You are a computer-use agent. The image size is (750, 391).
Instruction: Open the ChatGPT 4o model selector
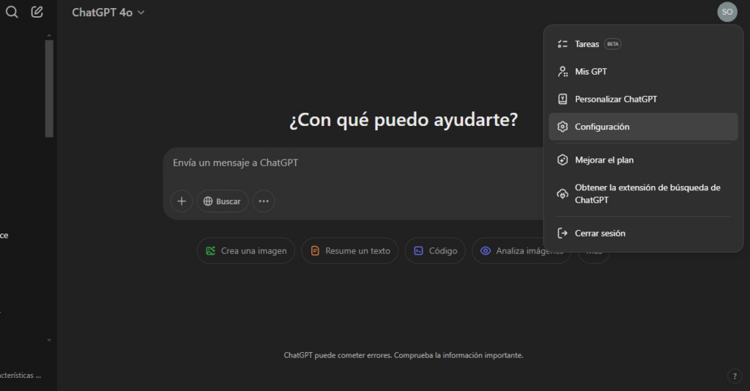click(x=108, y=12)
